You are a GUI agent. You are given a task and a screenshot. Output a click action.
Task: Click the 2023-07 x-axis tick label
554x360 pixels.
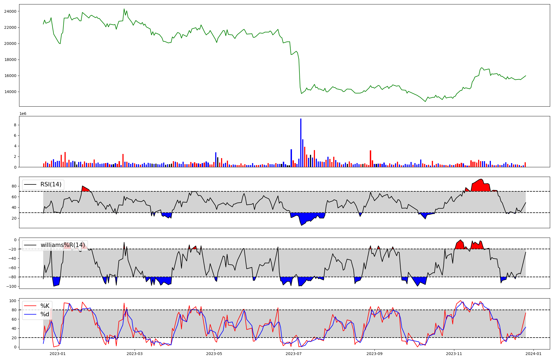pyautogui.click(x=294, y=354)
